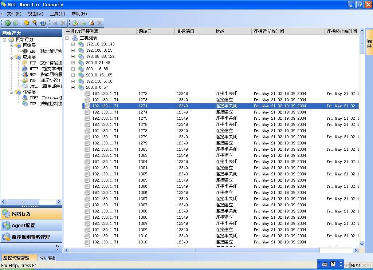Expand the 200.1.6.88 host node
Viewport: 373px width, 270px height.
point(73,69)
